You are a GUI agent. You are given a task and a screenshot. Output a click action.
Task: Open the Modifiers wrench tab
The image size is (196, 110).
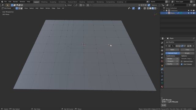[x=162, y=69]
